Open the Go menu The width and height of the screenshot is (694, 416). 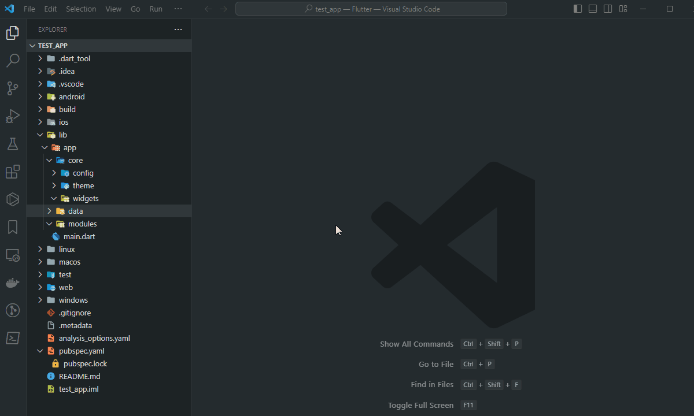[x=135, y=9]
